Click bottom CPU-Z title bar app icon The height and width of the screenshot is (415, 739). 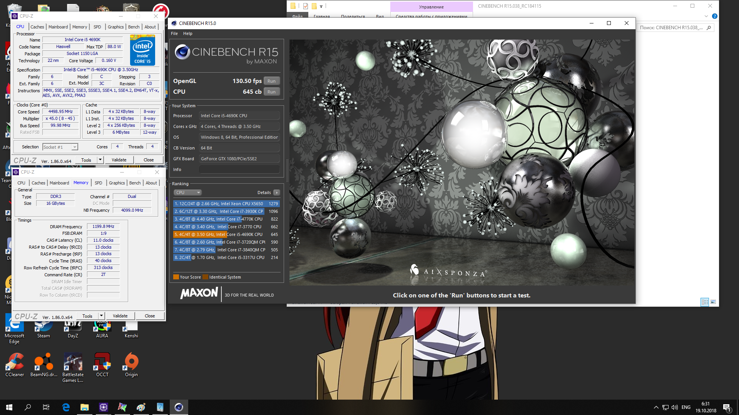coord(16,172)
